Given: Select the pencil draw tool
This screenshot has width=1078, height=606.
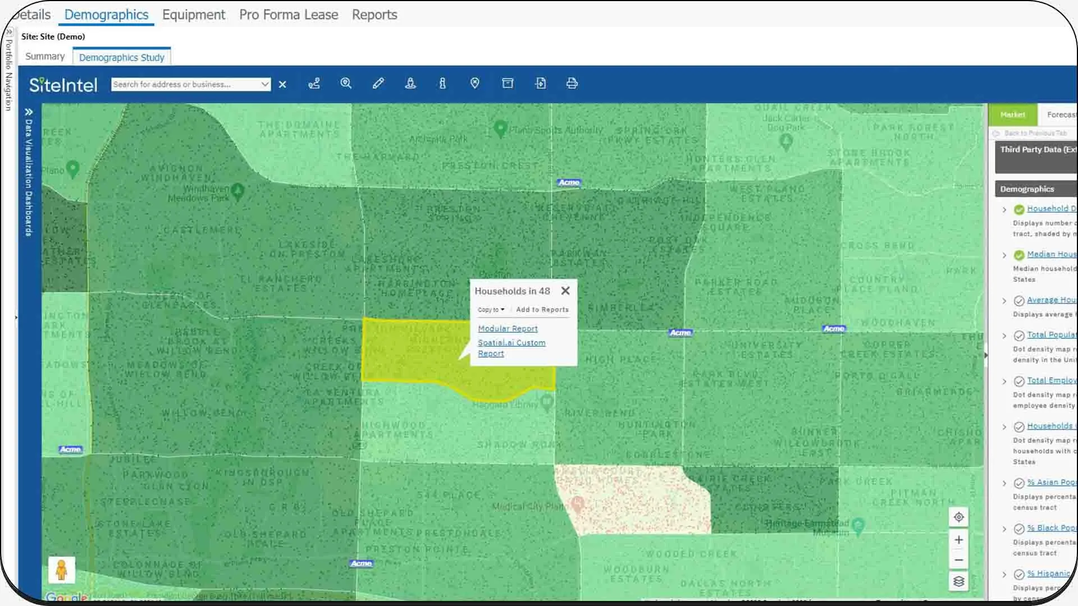Looking at the screenshot, I should [x=378, y=84].
